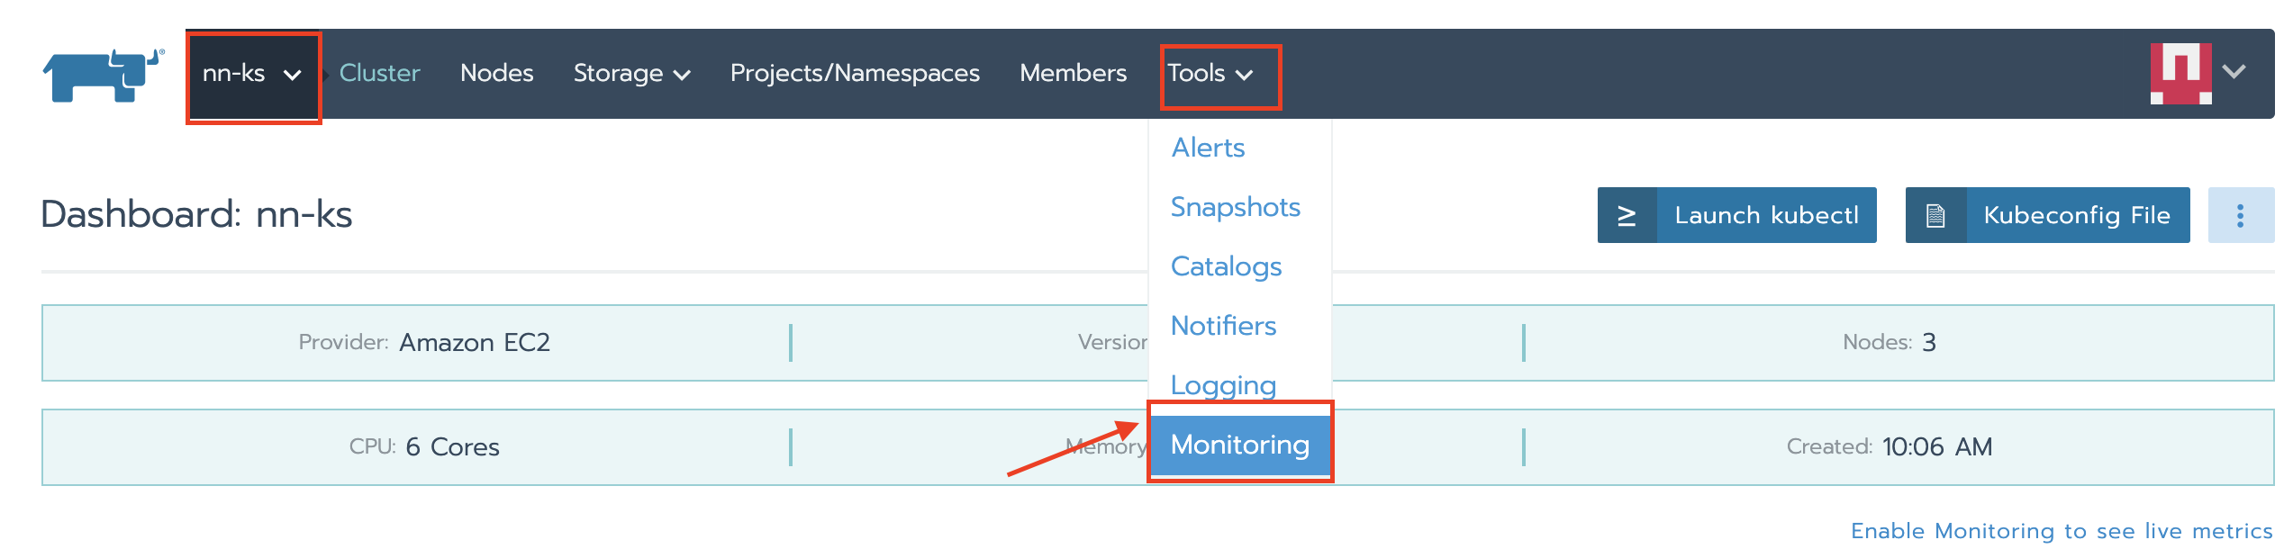
Task: Go to the Cluster tab
Action: (x=379, y=74)
